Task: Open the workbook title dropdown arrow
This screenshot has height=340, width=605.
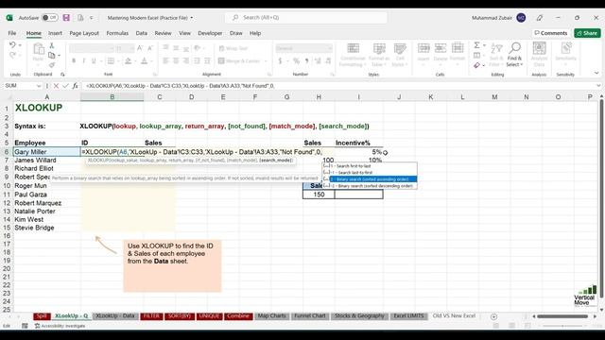Action: click(191, 18)
